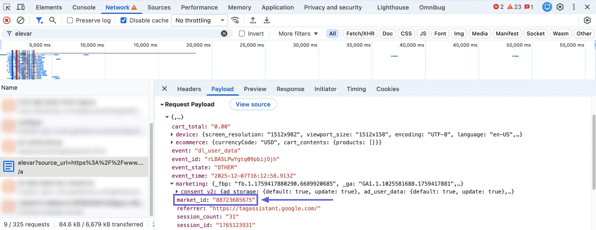Viewport: 596px width, 230px height.
Task: Click the payload pane vertical scrollbar
Action: click(593, 152)
